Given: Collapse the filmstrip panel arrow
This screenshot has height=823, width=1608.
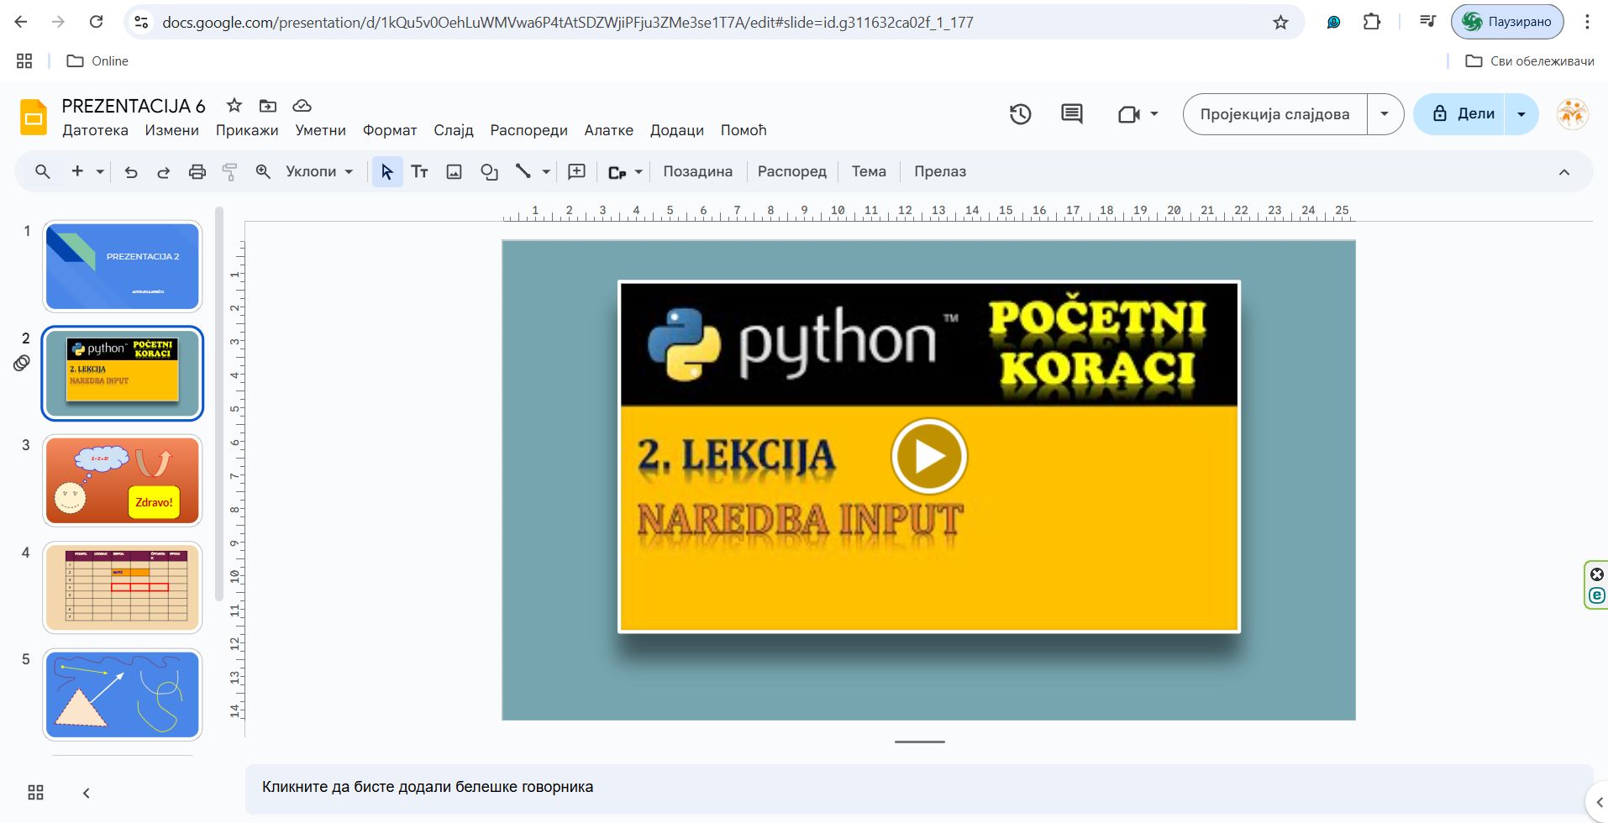Looking at the screenshot, I should tap(86, 792).
